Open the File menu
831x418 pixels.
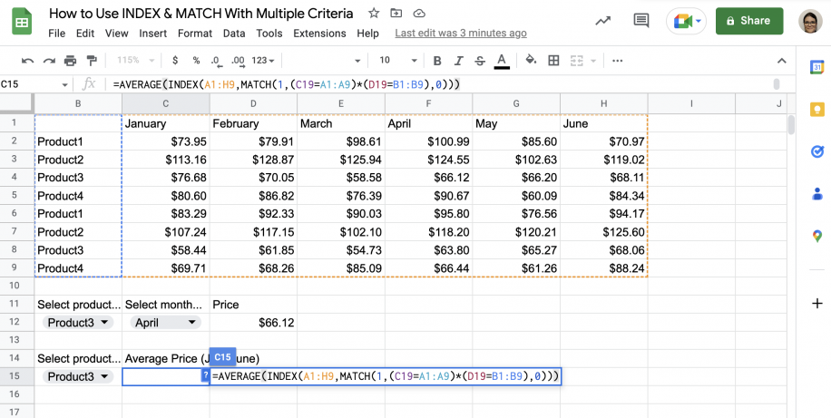(x=57, y=34)
